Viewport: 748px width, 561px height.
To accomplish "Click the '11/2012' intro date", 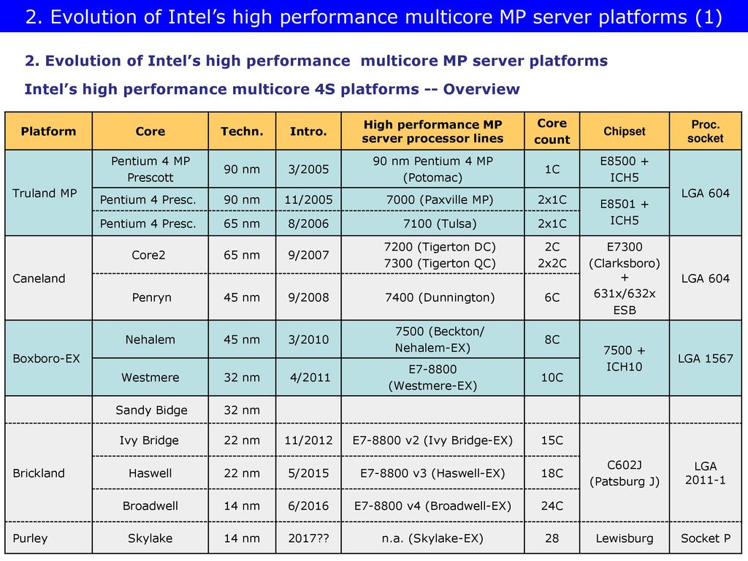I will coord(309,440).
